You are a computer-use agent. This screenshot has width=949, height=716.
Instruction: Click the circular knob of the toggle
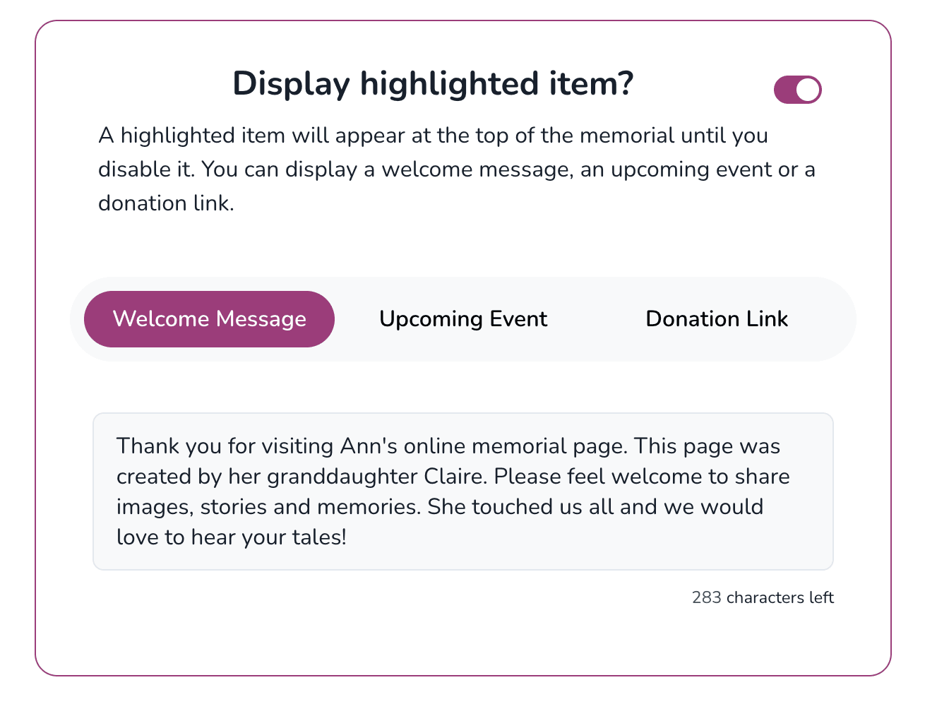807,90
